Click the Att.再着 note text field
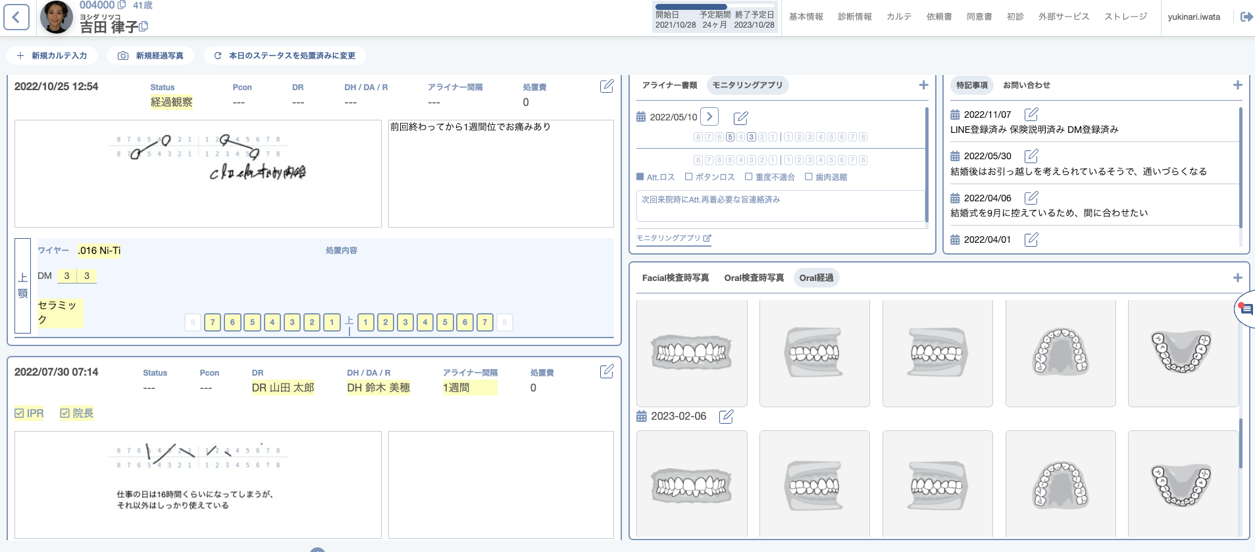This screenshot has height=552, width=1255. pyautogui.click(x=781, y=206)
